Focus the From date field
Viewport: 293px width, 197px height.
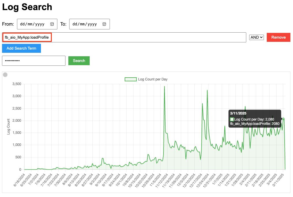coord(37,24)
